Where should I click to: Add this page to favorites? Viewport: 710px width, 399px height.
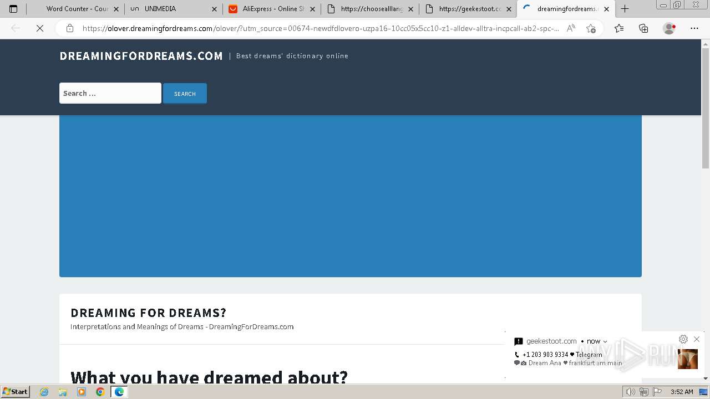(x=591, y=28)
